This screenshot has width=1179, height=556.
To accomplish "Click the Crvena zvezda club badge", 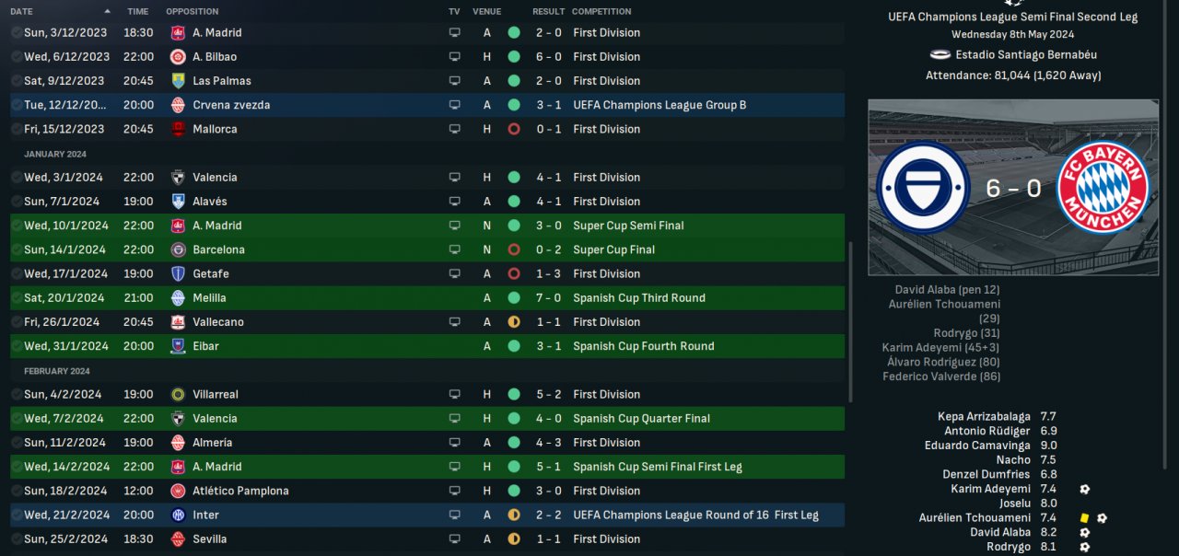I will (178, 105).
